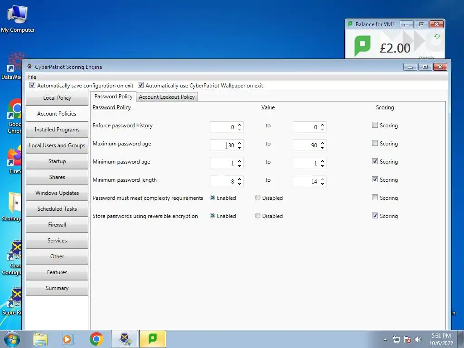Viewport: 464px width, 348px height.
Task: Open the Installed Programs section
Action: pos(57,129)
